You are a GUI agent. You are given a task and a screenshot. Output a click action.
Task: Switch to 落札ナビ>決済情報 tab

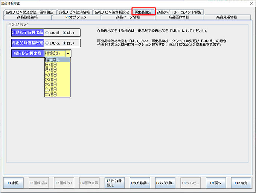[x=75, y=12]
